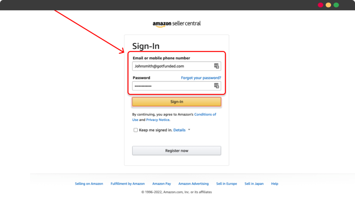Screen dimensions: 355x204
Task: Enable the Keep me signed in checkbox
Action: pyautogui.click(x=136, y=130)
